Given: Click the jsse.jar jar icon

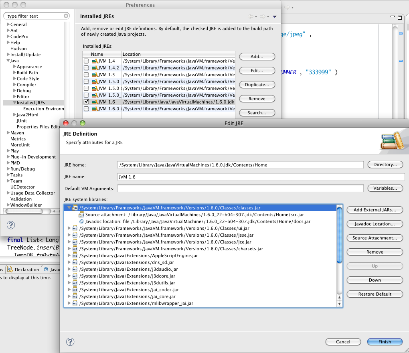Looking at the screenshot, I should 75,235.
